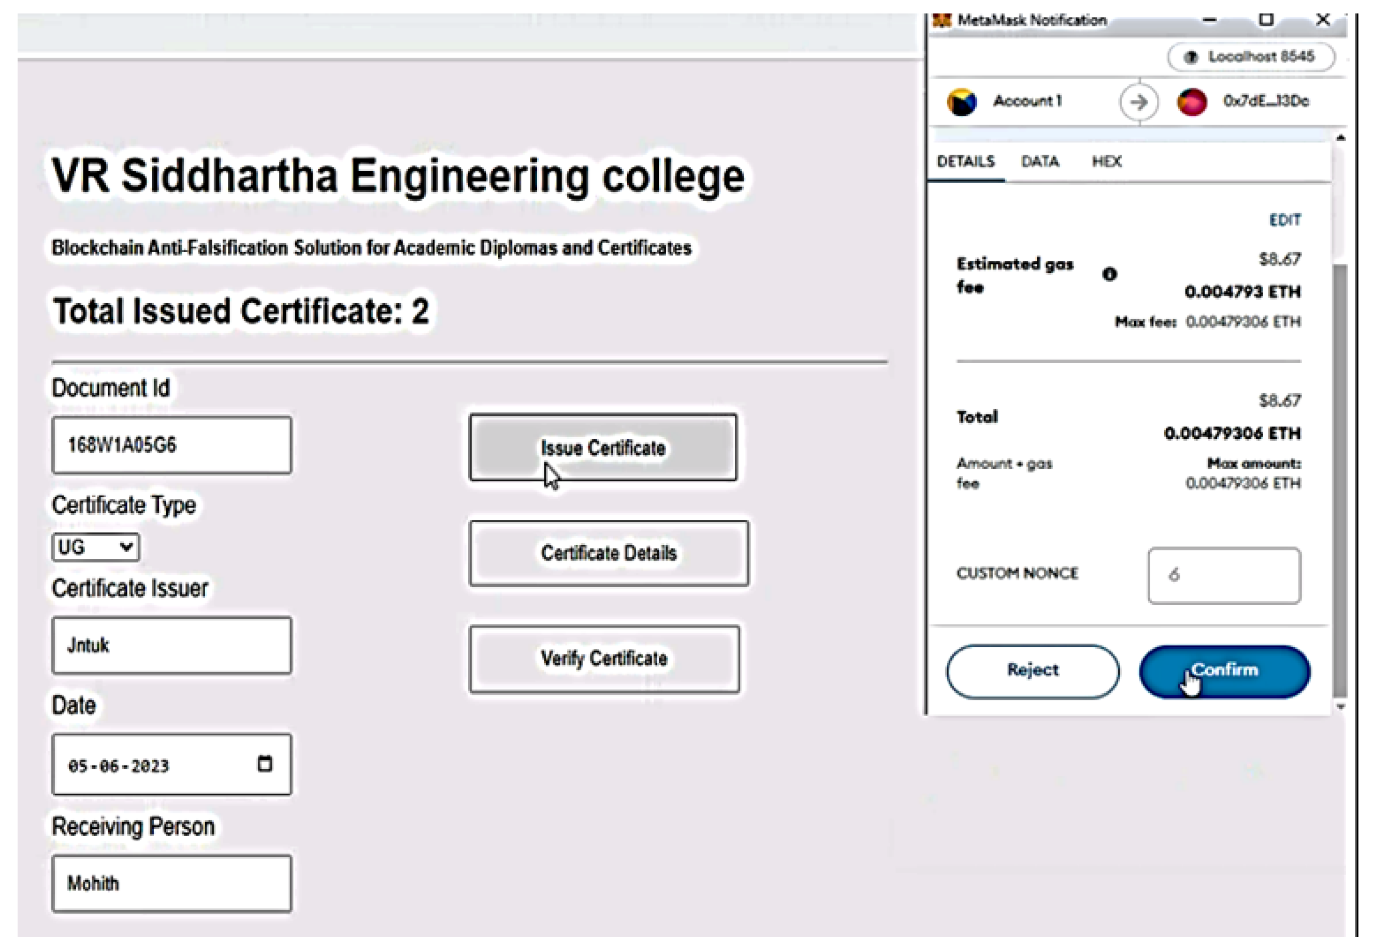This screenshot has width=1374, height=952.
Task: Expand the Certificate Type UG dropdown
Action: pos(95,546)
